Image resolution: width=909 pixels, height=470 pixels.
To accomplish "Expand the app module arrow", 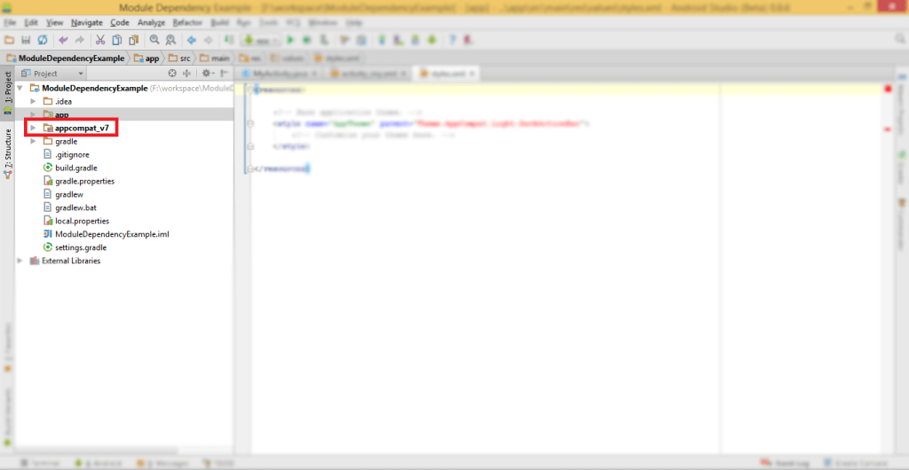I will [33, 114].
